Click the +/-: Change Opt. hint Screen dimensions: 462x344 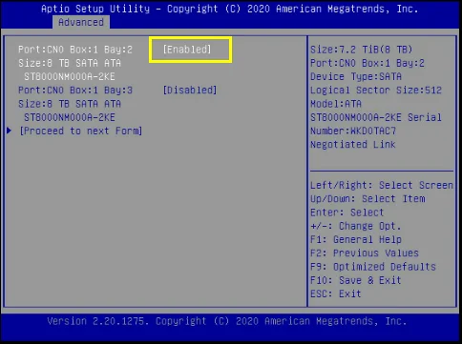(356, 226)
